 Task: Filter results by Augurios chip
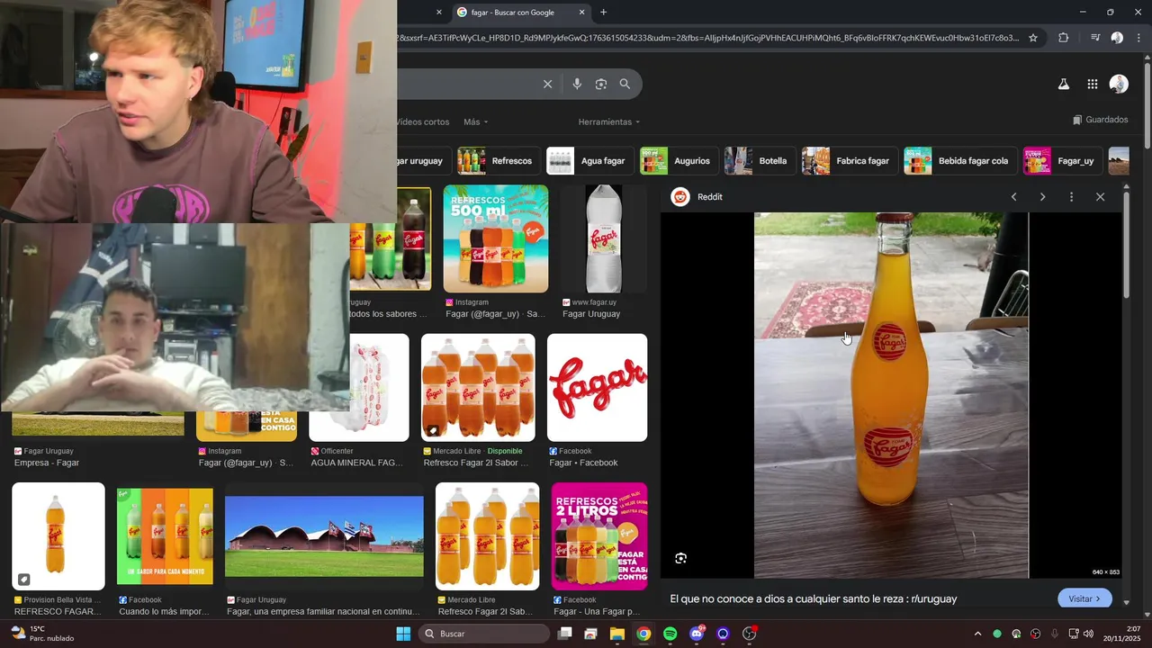click(679, 161)
